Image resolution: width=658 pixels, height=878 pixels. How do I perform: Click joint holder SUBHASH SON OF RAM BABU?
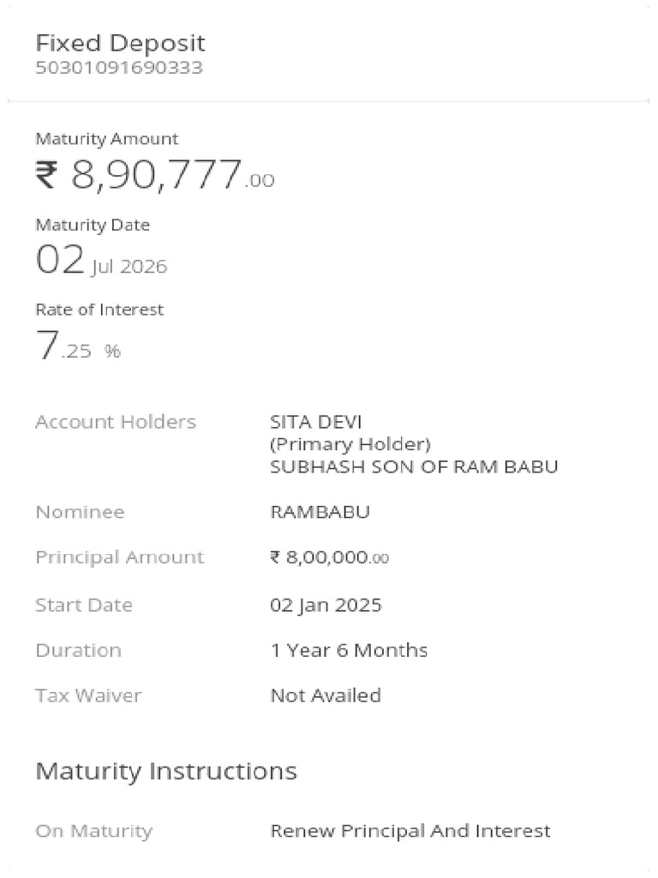414,467
